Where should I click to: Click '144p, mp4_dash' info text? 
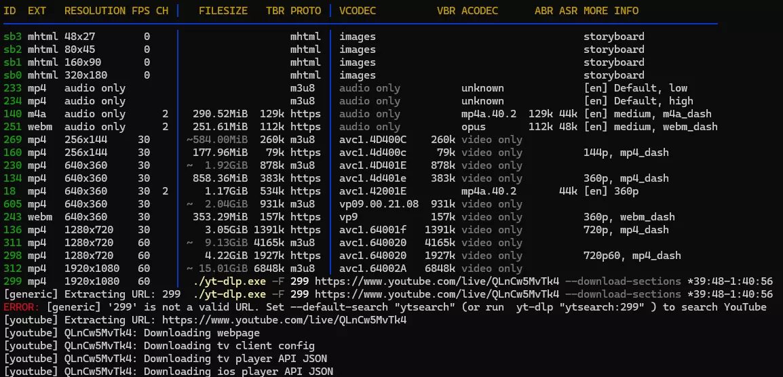(x=626, y=153)
